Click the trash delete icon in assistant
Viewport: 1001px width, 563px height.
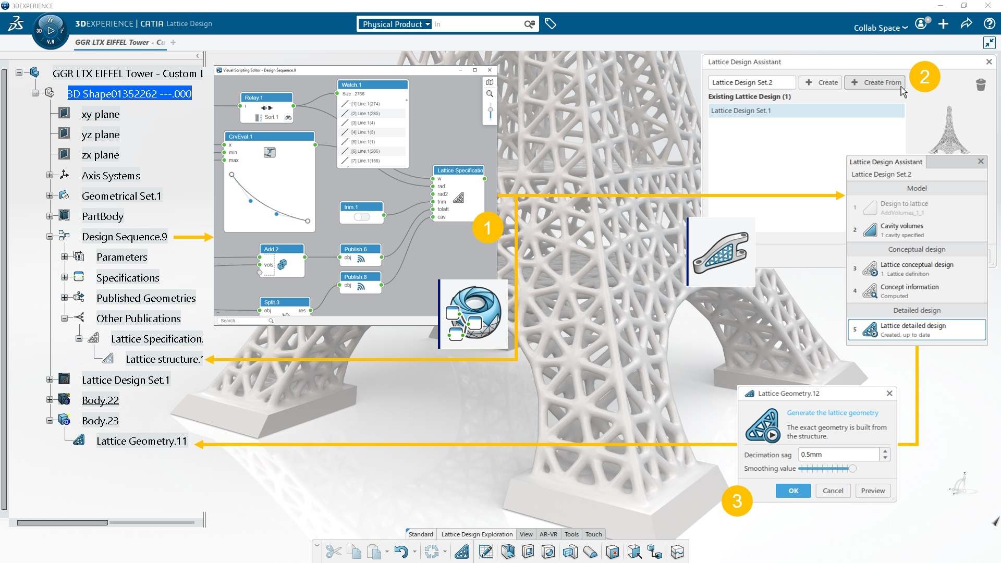[981, 84]
